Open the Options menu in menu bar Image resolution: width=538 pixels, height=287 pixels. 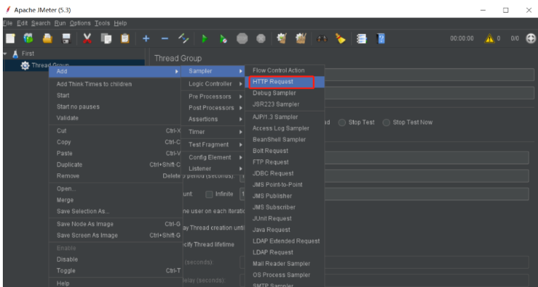[x=80, y=23]
